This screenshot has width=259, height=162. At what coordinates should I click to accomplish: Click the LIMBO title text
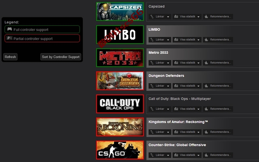coord(154,30)
